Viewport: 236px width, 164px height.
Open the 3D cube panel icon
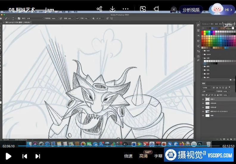(x=198, y=41)
